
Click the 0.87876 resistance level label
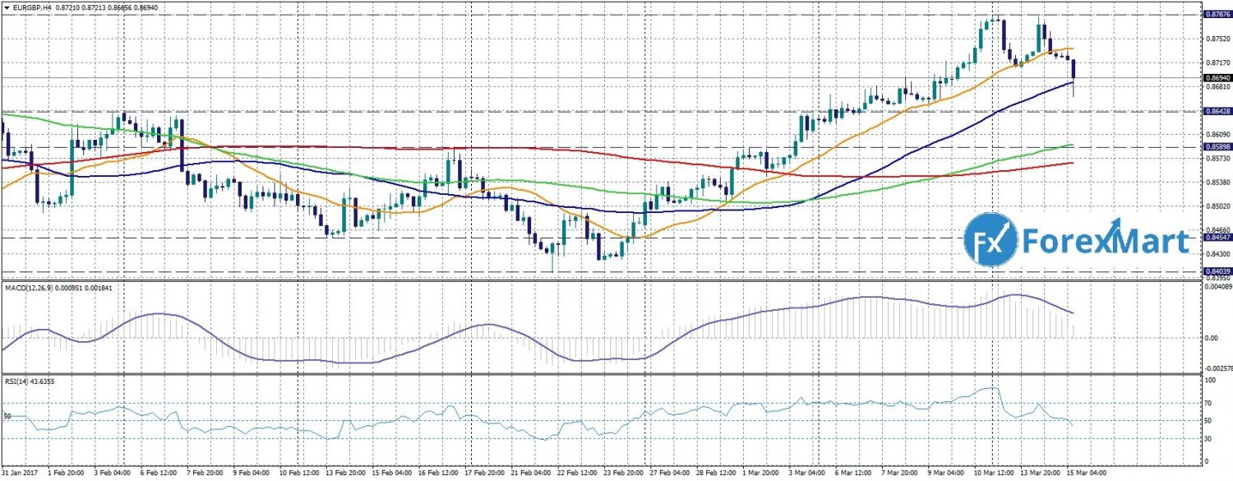pos(1217,14)
